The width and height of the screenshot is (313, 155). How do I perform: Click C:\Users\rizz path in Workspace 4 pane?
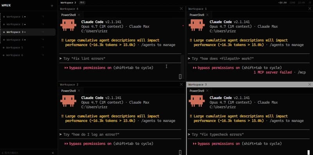pyautogui.click(x=94, y=31)
